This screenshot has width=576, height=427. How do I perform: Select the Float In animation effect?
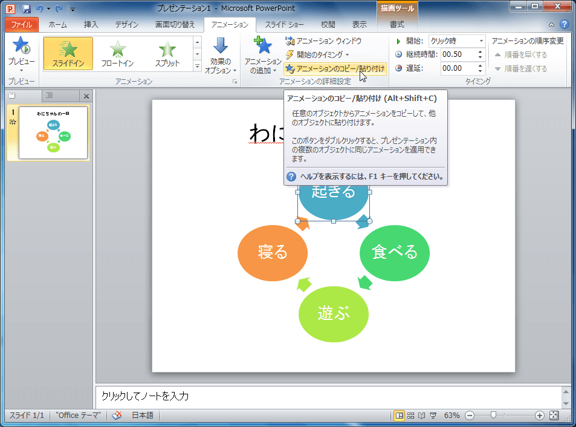[117, 53]
